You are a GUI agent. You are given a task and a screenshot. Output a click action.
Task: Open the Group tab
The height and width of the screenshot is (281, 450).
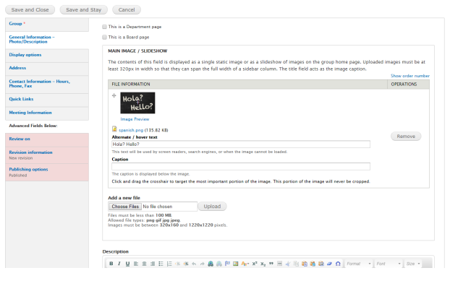47,24
